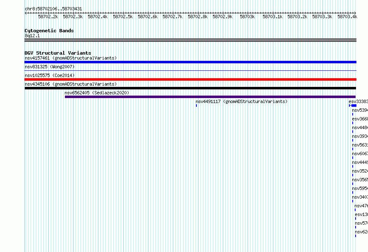Select the thick blue nsv4157461 variant bar
The height and width of the screenshot is (252, 368).
pos(190,62)
